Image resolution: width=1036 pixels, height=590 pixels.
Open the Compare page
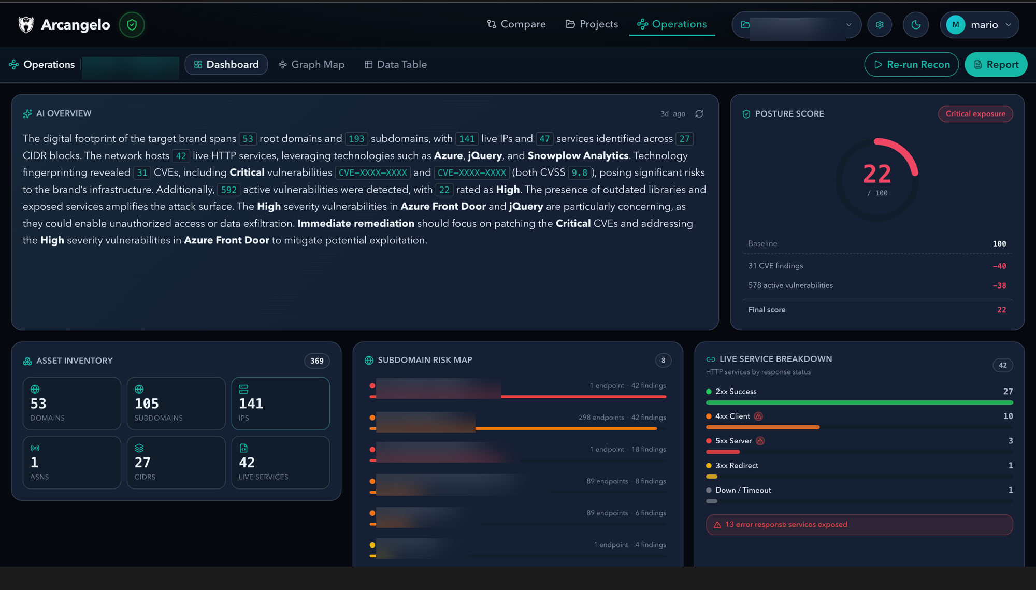(516, 24)
